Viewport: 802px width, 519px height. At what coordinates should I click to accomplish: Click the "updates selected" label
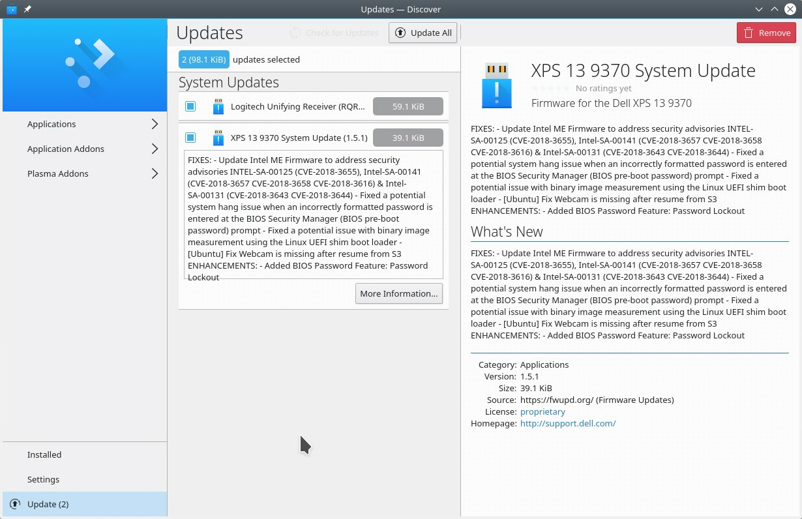tap(266, 59)
